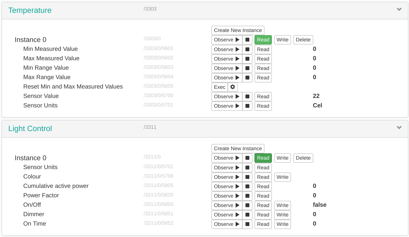Viewport: 409px width, 237px height.
Task: Read the Dimmer resource
Action: pos(263,215)
